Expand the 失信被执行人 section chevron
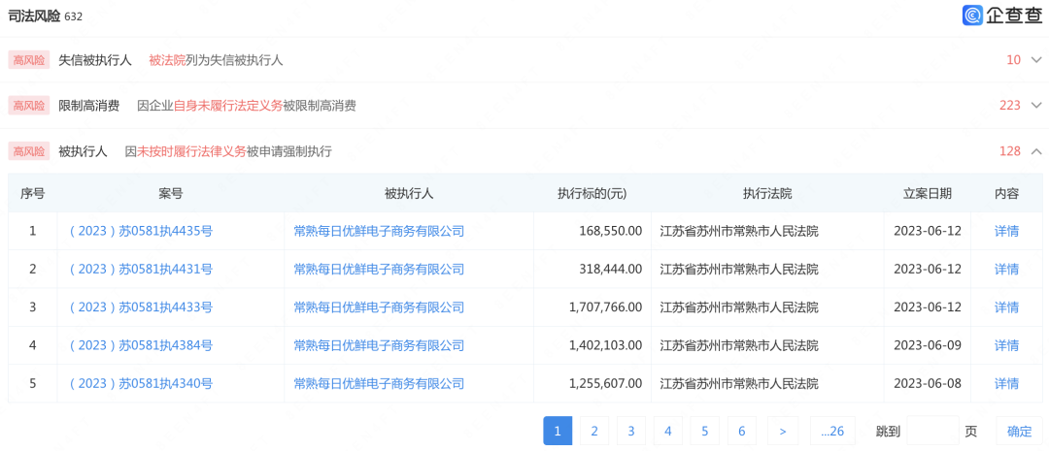 [1035, 60]
